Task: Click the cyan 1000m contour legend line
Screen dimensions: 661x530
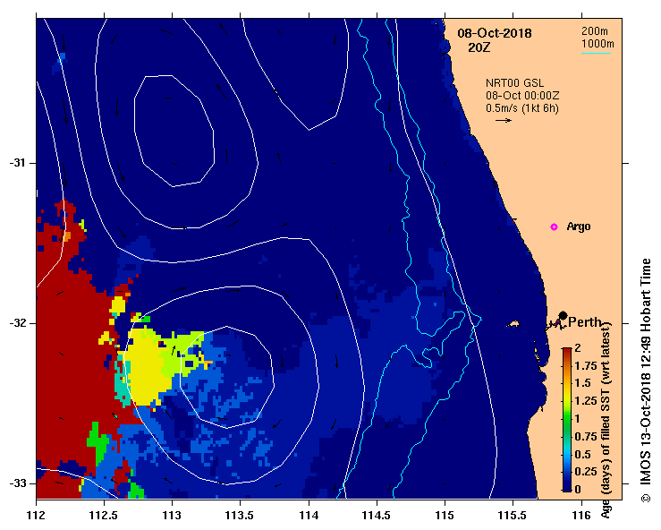Action: click(596, 53)
